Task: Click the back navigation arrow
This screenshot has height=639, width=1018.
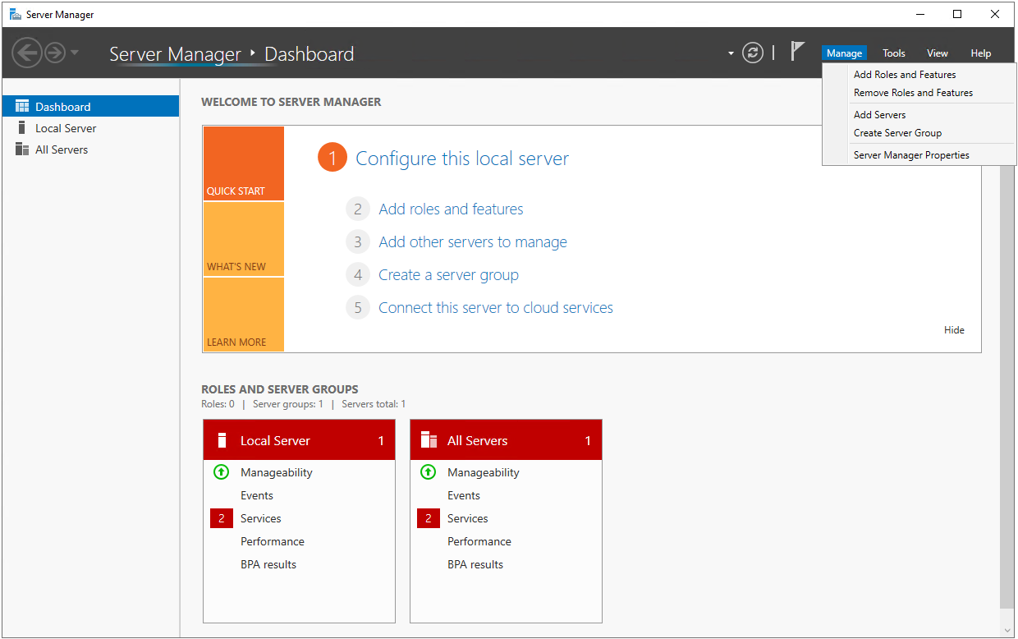Action: tap(26, 53)
